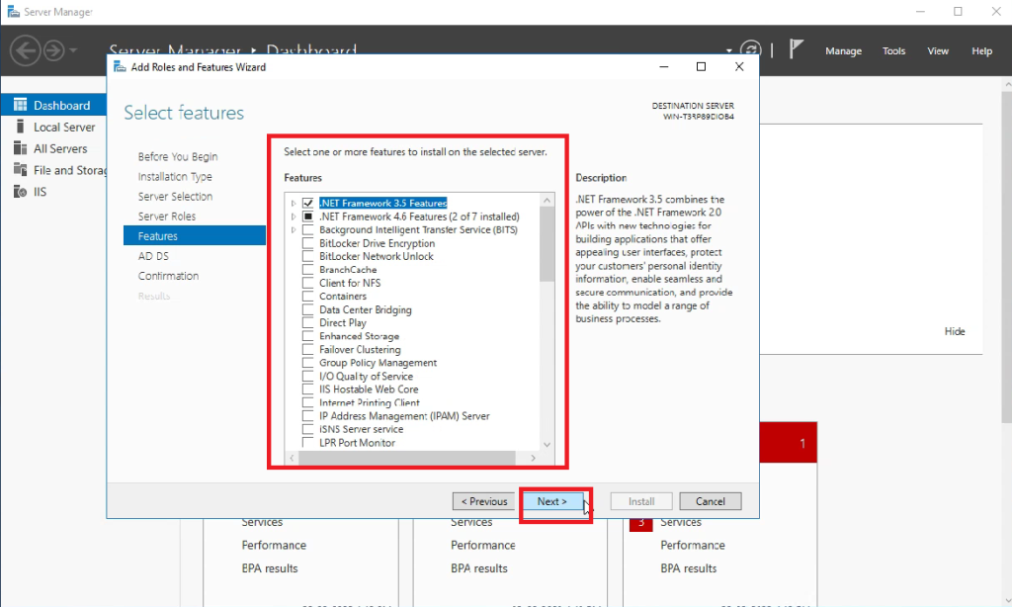Expand the .NET Framework 4.6 Features node
Image resolution: width=1012 pixels, height=607 pixels.
point(294,216)
